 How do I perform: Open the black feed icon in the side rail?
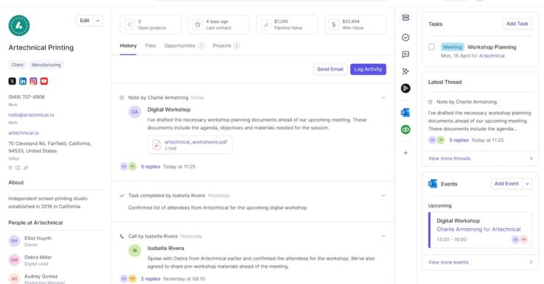[x=405, y=88]
